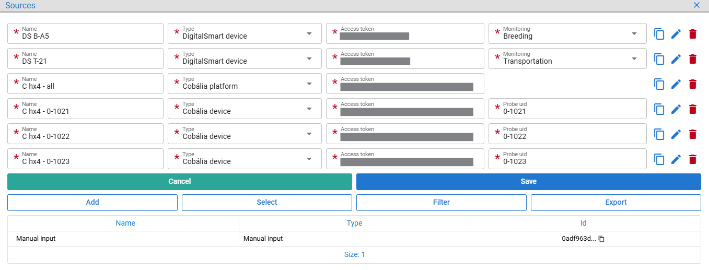Viewport: 709px width, 270px height.
Task: Open the Monitoring dropdown showing Breeding
Action: (x=567, y=33)
